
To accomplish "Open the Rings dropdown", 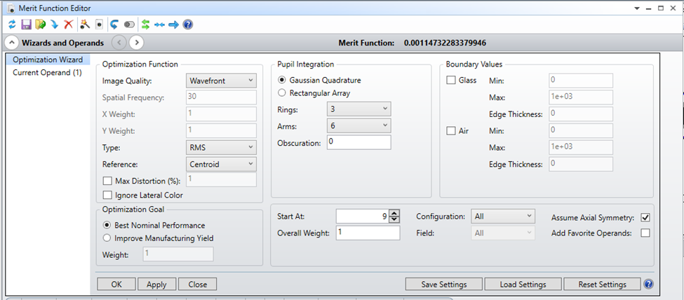I will [358, 109].
